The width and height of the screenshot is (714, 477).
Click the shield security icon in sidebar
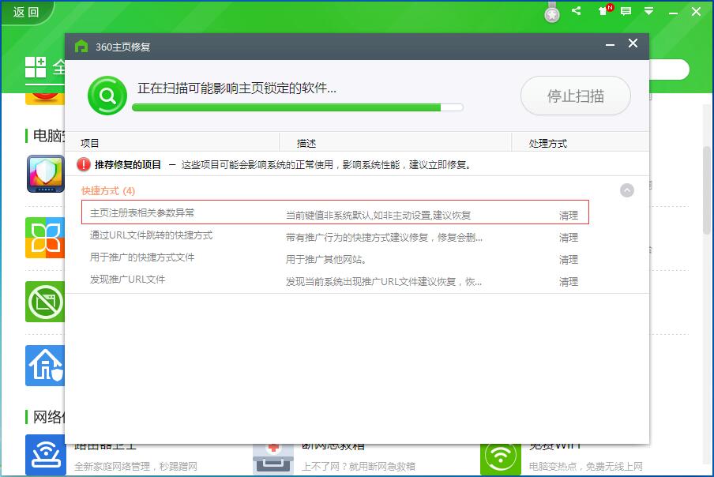click(x=45, y=175)
